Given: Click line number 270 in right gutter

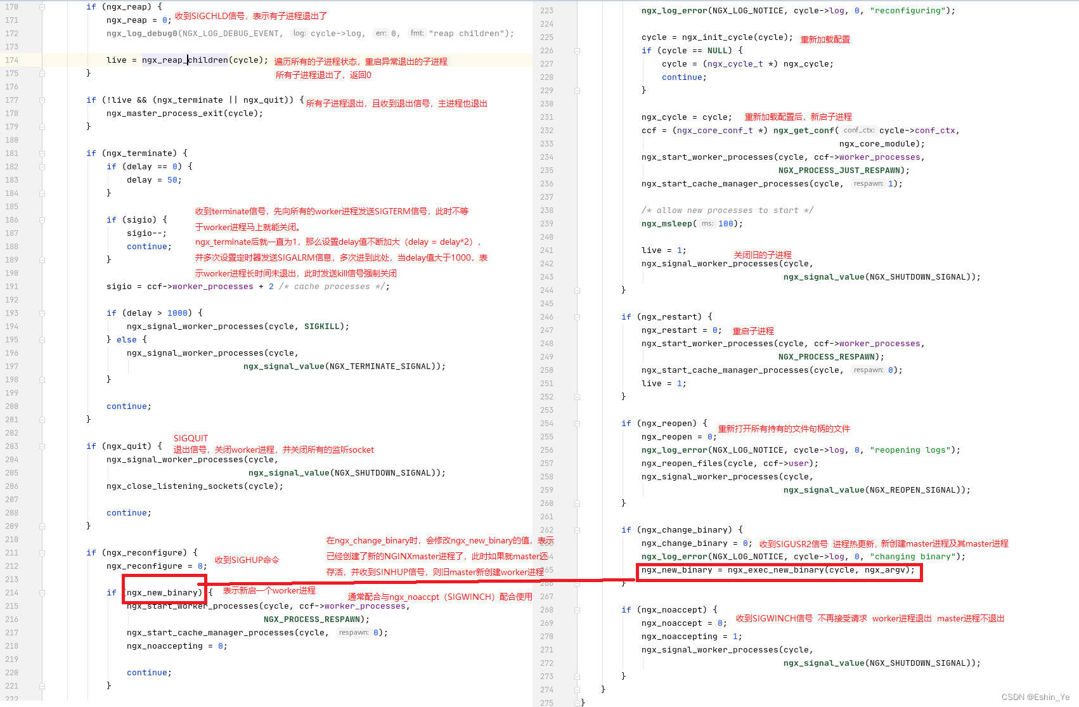Looking at the screenshot, I should click(546, 637).
